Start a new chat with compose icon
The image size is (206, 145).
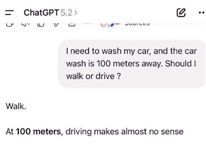point(181,12)
